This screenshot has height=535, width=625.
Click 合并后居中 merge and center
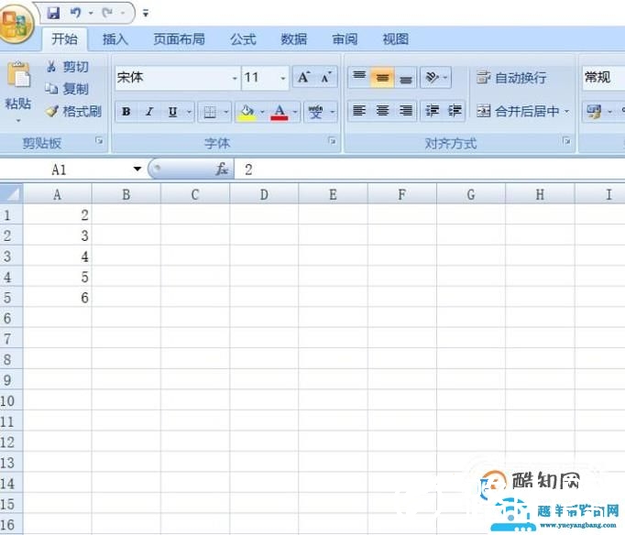click(518, 111)
